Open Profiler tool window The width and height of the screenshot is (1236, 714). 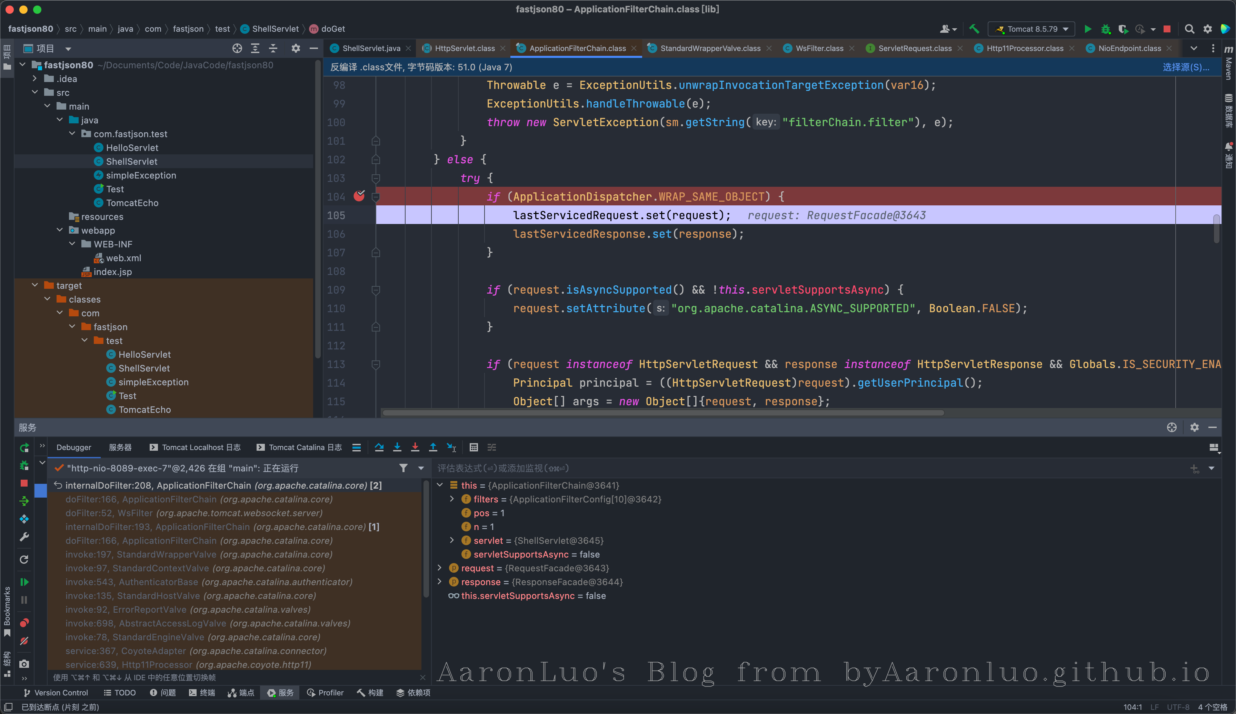pos(325,692)
